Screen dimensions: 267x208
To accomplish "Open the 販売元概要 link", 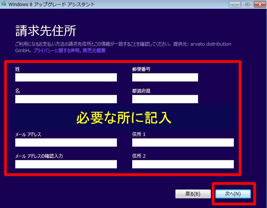I will 94,51.
